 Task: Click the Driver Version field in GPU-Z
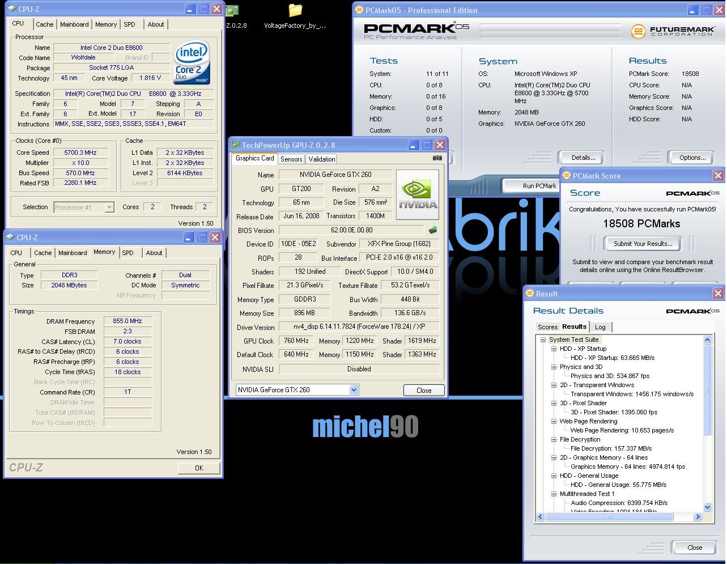coord(359,326)
